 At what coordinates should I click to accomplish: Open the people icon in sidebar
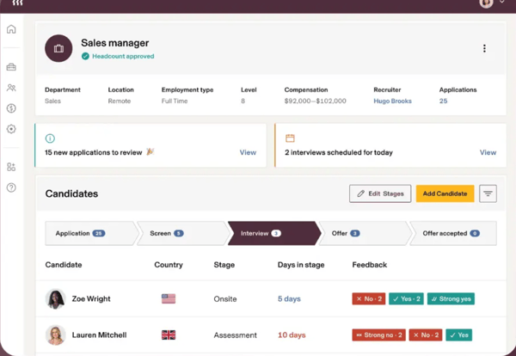pyautogui.click(x=11, y=88)
